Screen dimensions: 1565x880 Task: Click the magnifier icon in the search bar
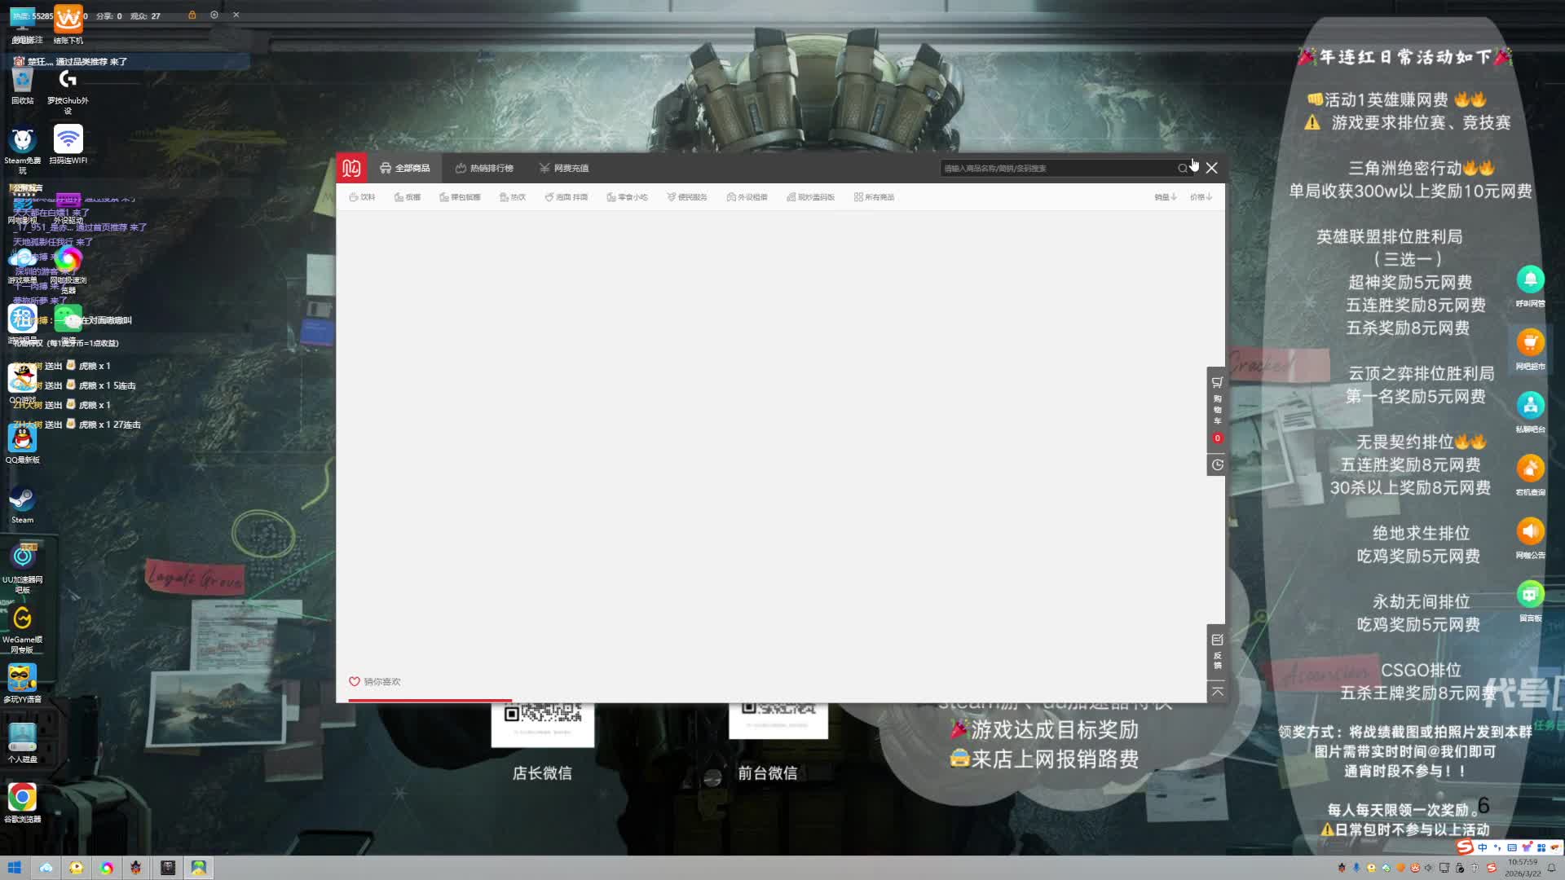pos(1183,168)
